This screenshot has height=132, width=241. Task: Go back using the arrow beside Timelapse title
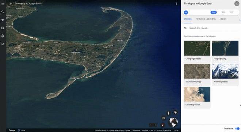point(11,4)
